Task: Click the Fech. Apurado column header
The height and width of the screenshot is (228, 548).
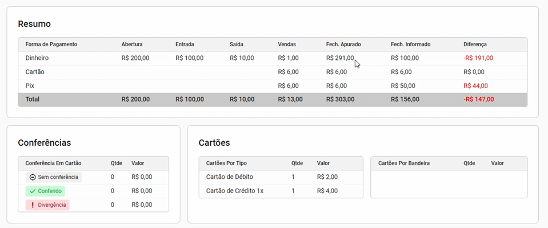Action: pos(343,45)
